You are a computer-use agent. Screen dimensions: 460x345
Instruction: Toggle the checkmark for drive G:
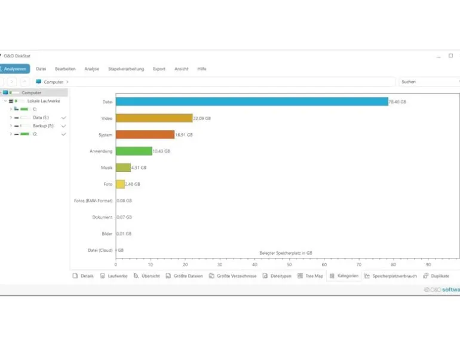[63, 134]
